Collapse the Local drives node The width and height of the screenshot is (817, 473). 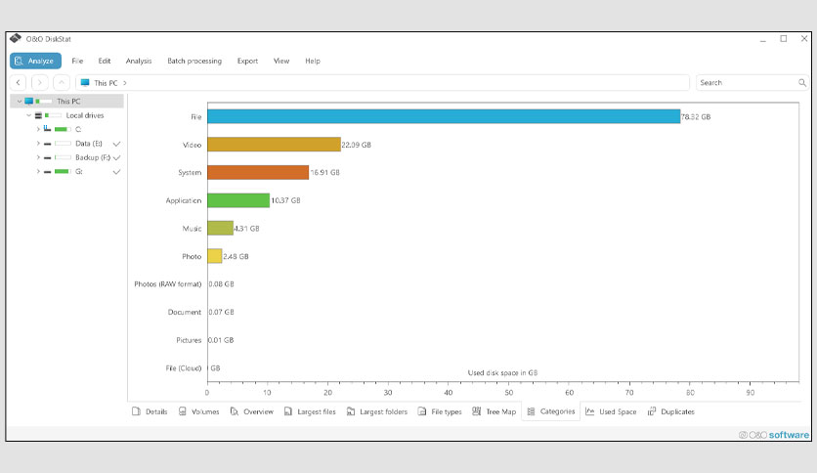[28, 115]
